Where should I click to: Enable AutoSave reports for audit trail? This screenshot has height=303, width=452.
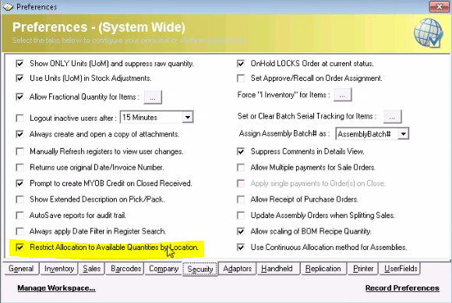pos(20,216)
